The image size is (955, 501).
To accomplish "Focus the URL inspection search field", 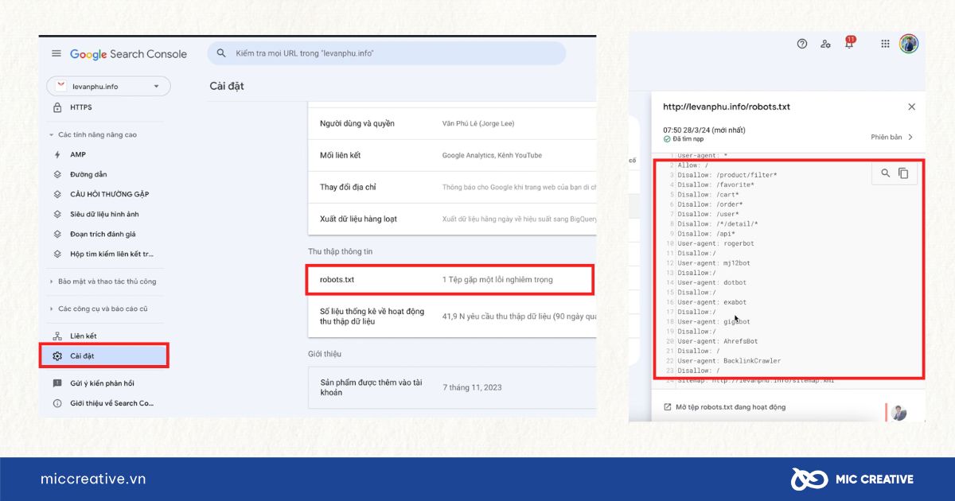I will (387, 53).
